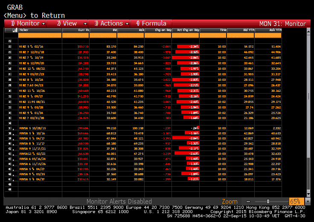Expand the Actions dropdown arrow
This screenshot has width=314, height=222.
(x=127, y=24)
